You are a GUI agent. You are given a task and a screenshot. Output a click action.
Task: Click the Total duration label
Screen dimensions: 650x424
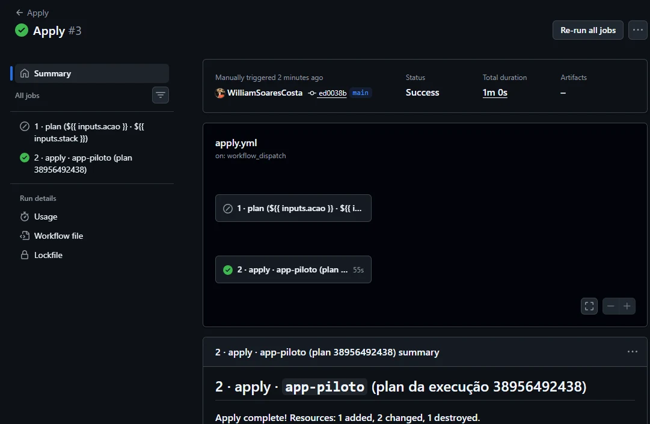[x=504, y=78]
